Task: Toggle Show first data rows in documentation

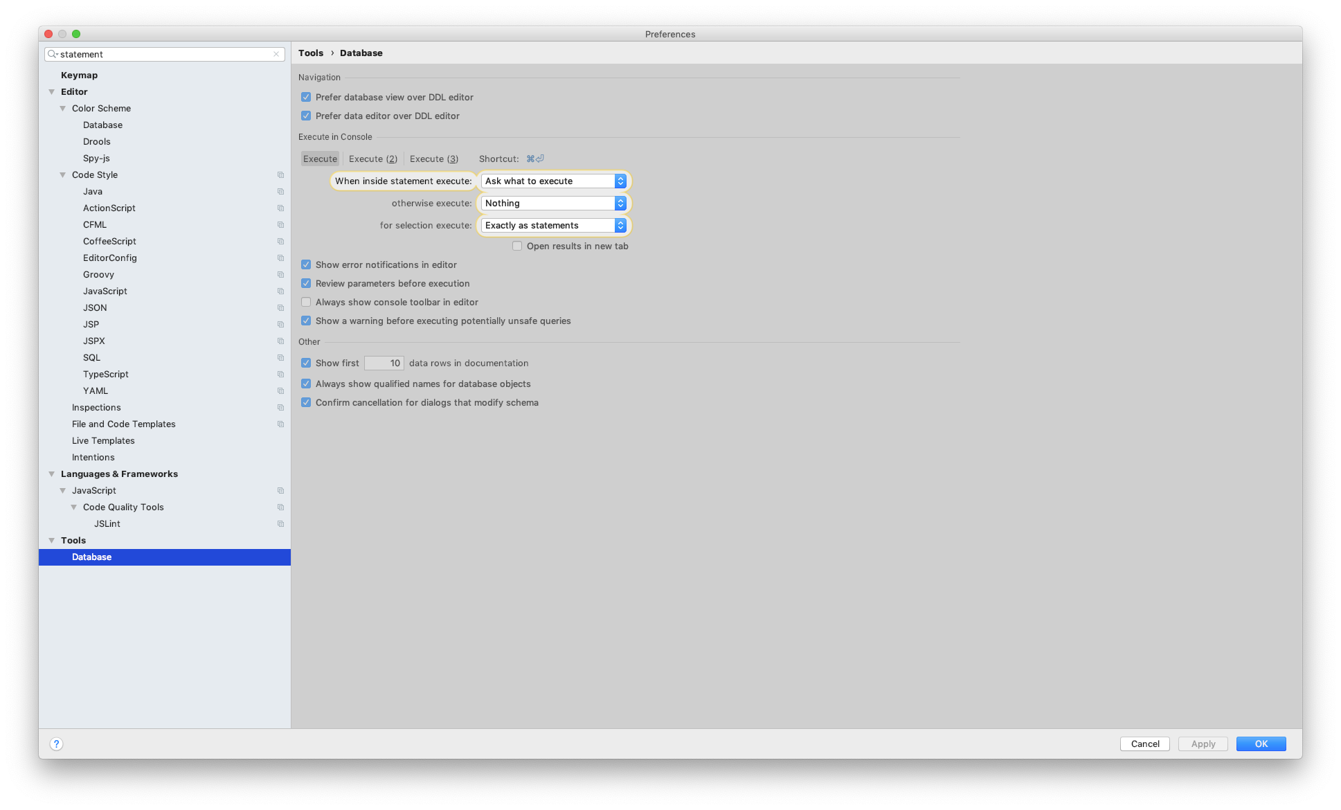Action: [306, 363]
